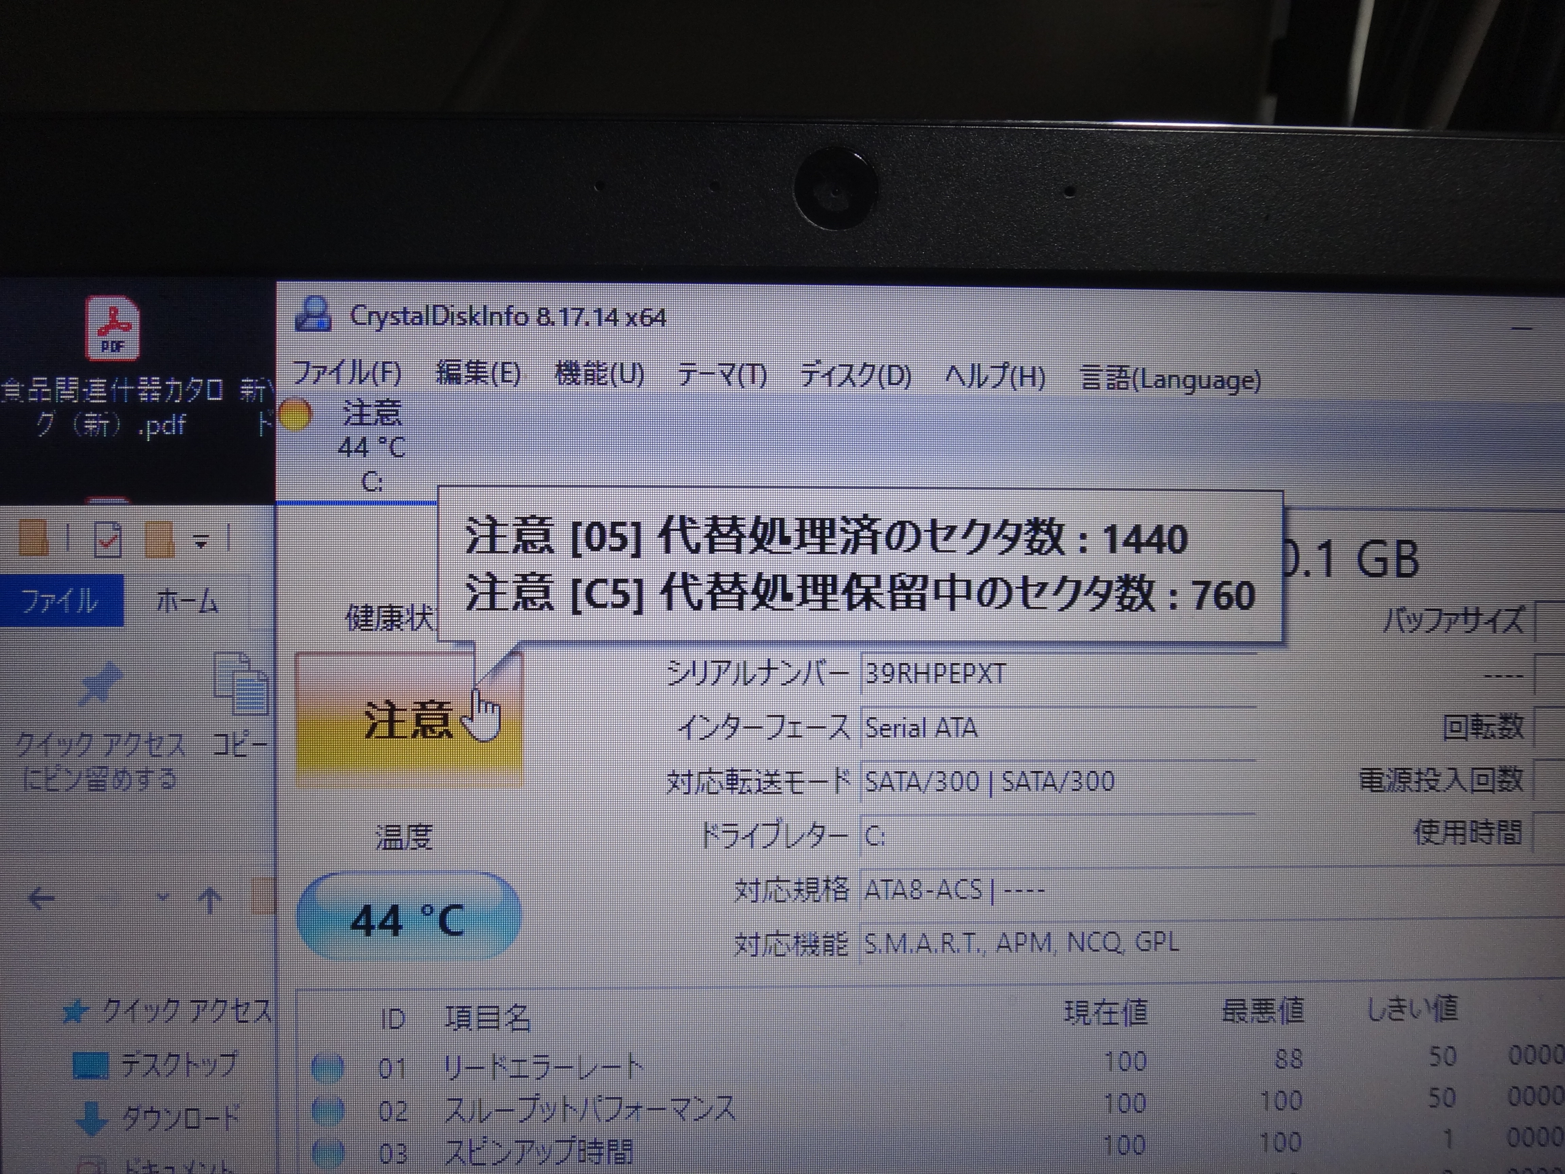Click the 使用時間 label
Viewport: 1565px width, 1174px height.
coord(1468,832)
